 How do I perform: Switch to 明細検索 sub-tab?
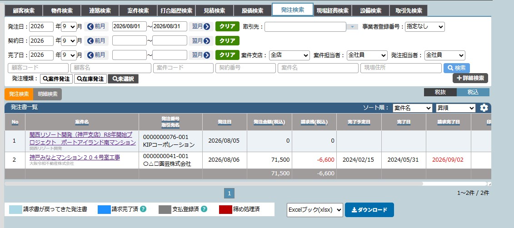[48, 94]
